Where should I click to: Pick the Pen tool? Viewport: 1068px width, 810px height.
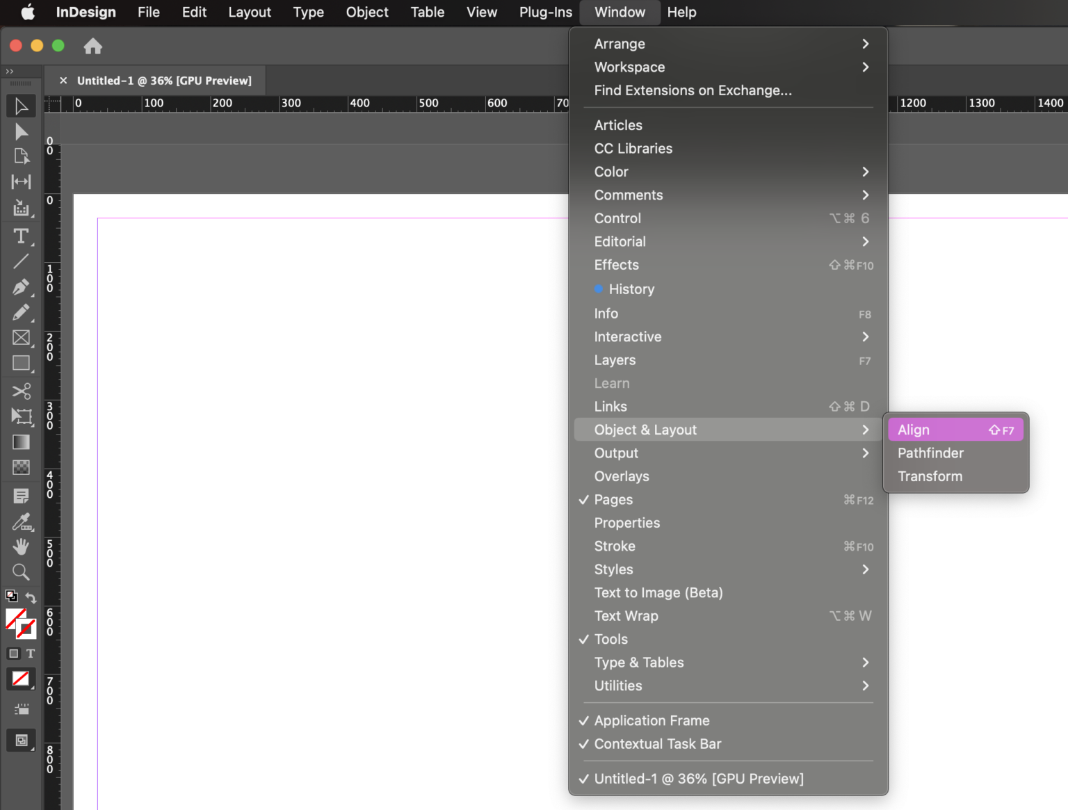[21, 286]
